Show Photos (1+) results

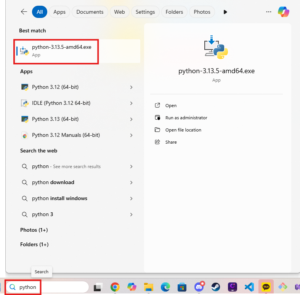(34, 230)
